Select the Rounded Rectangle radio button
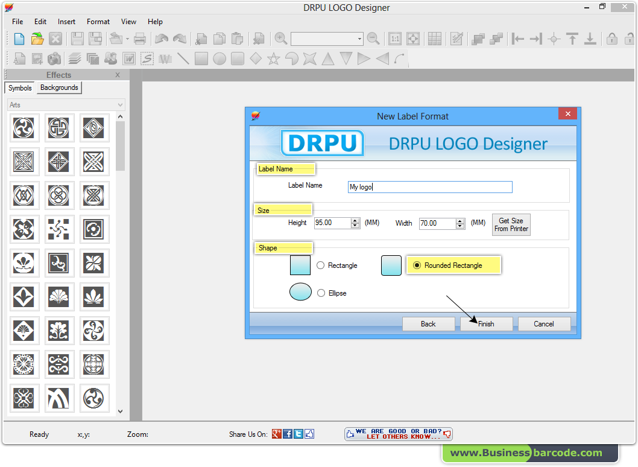The height and width of the screenshot is (467, 638). point(417,265)
